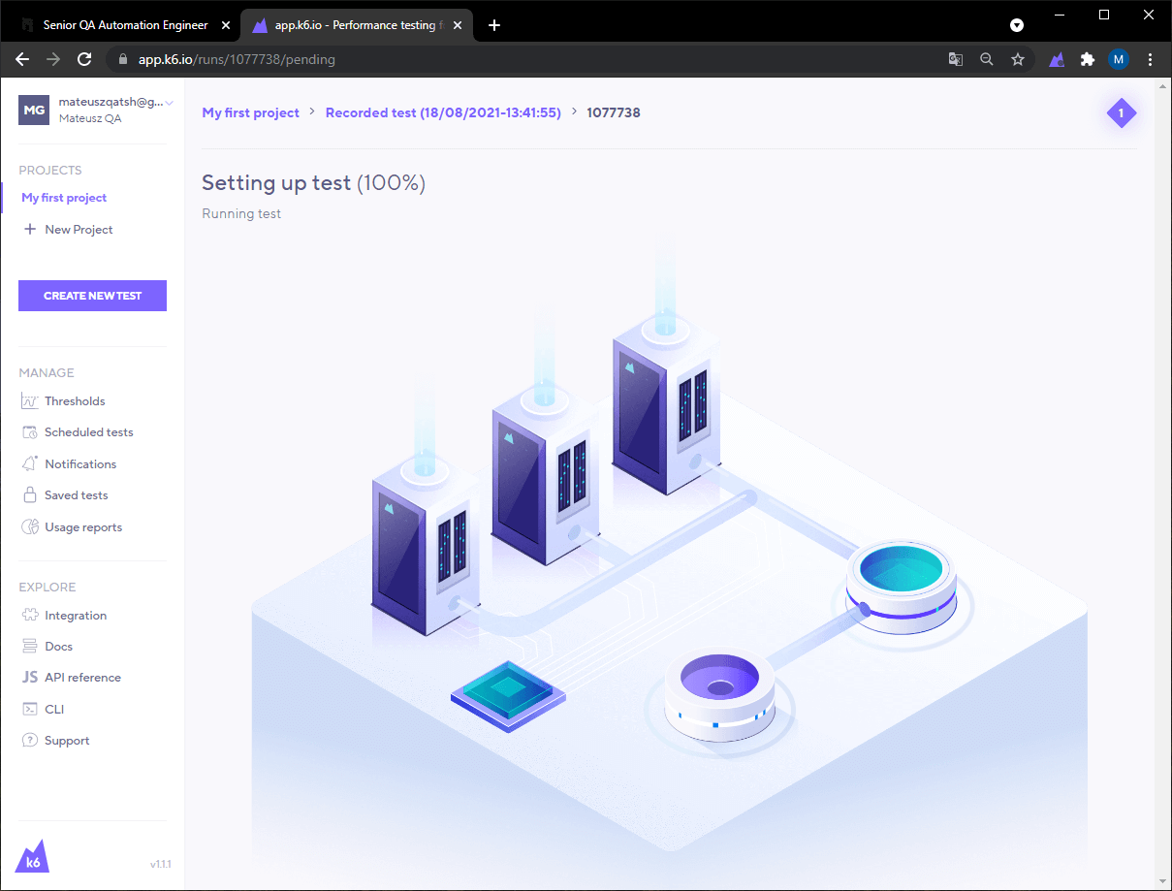Screen dimensions: 1172x891
Task: Open the Recorded test breadcrumb link
Action: (x=443, y=112)
